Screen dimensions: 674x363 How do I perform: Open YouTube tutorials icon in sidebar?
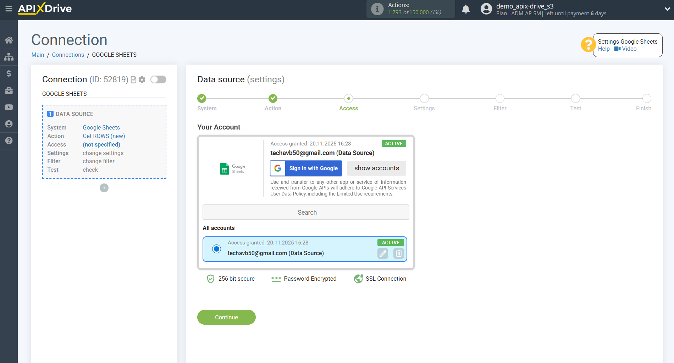[9, 107]
